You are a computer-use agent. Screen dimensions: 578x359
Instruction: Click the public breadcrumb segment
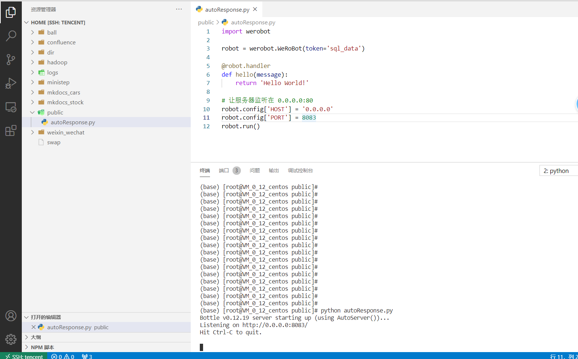pyautogui.click(x=206, y=22)
